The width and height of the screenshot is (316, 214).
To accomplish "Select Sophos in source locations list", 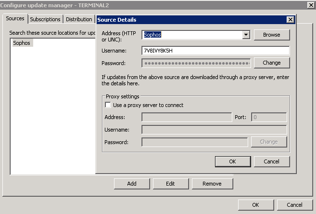I will click(22, 43).
